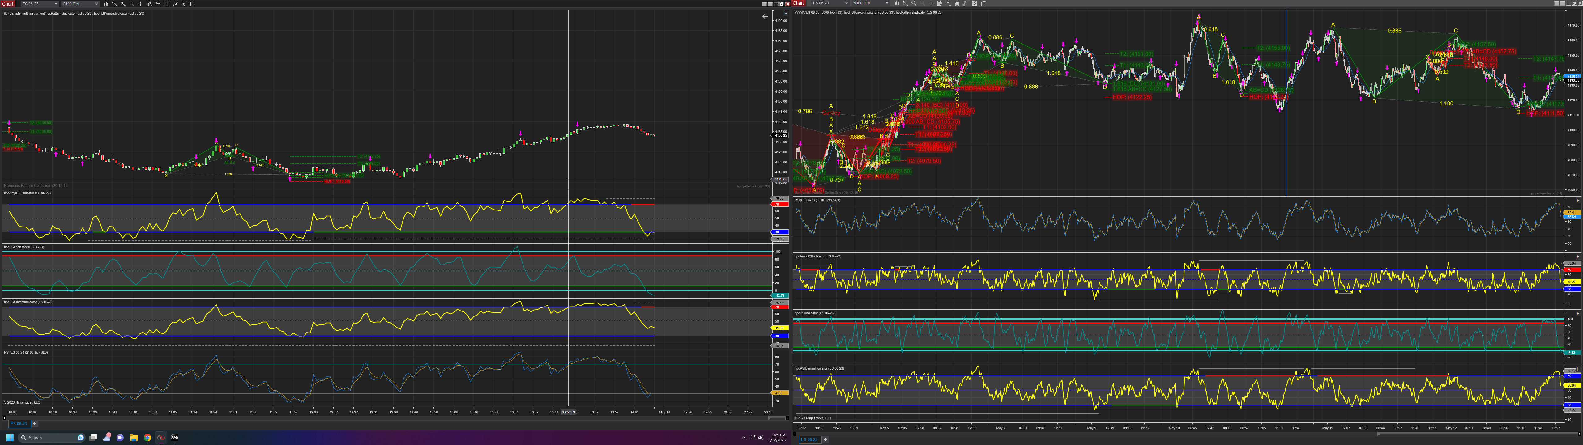This screenshot has width=1583, height=445.
Task: Open Data Box icon in left chart toolbar
Action: tap(149, 4)
